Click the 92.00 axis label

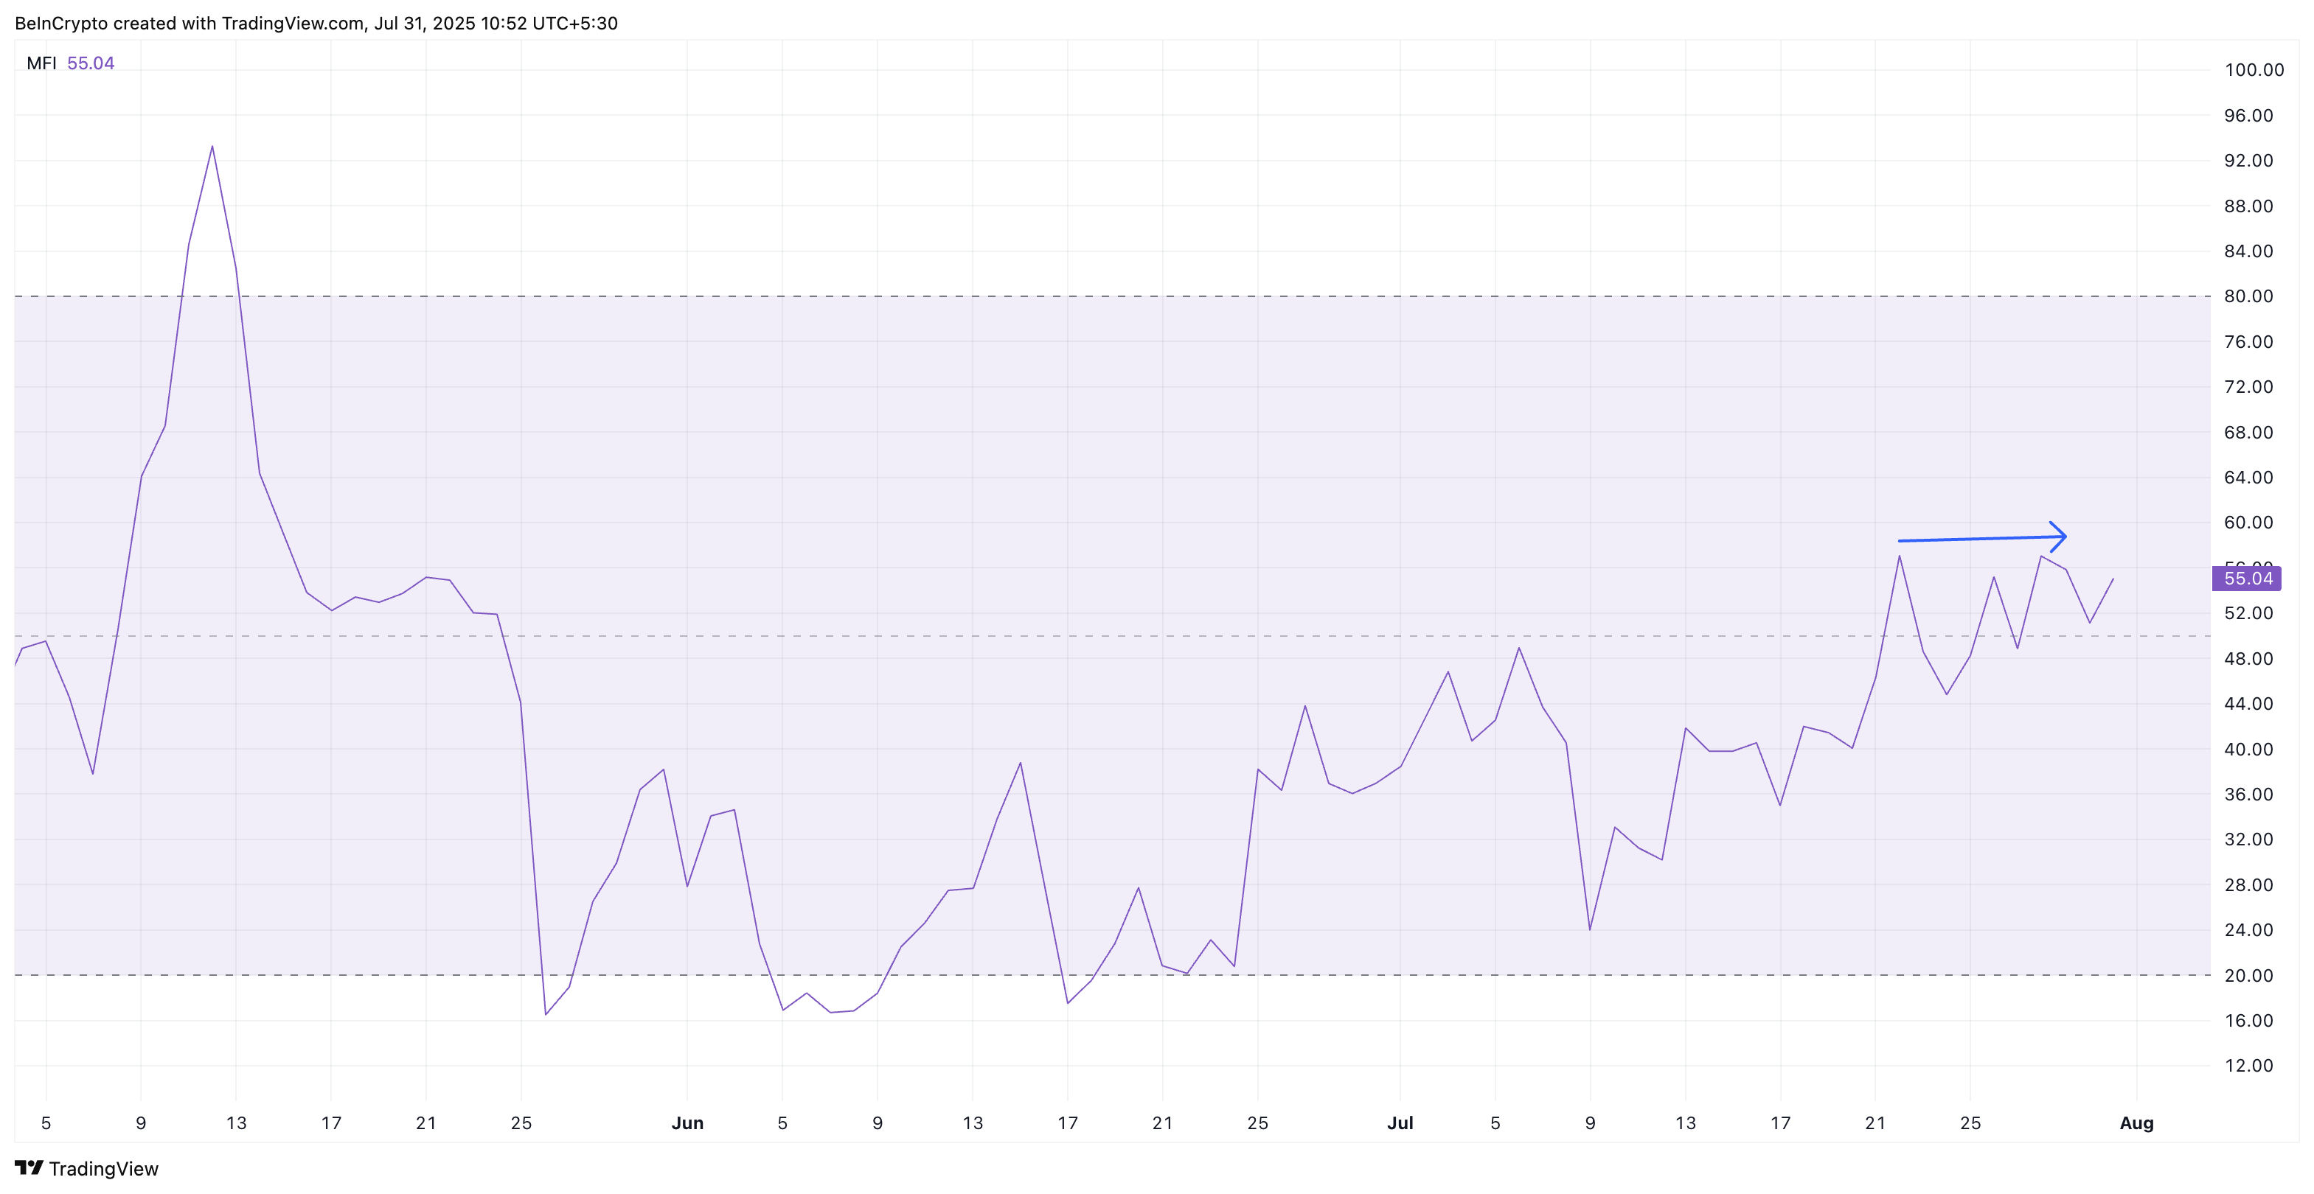(x=2248, y=161)
